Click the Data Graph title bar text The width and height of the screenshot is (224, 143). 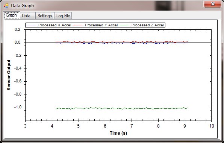[23, 6]
